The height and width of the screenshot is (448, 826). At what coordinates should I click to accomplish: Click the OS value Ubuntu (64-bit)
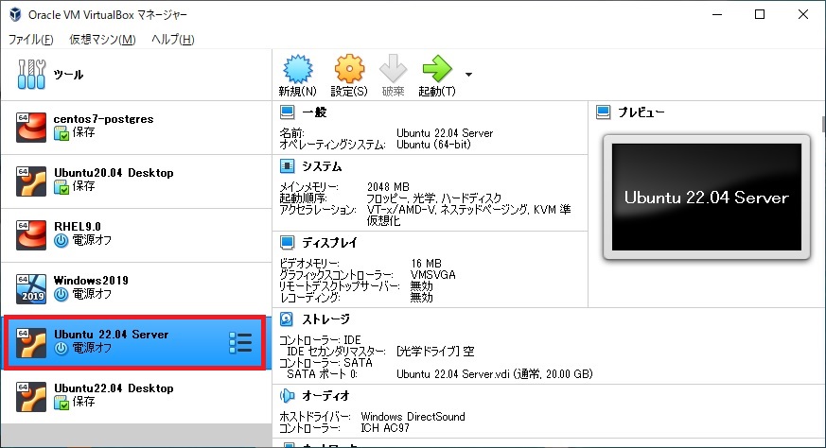pos(433,145)
